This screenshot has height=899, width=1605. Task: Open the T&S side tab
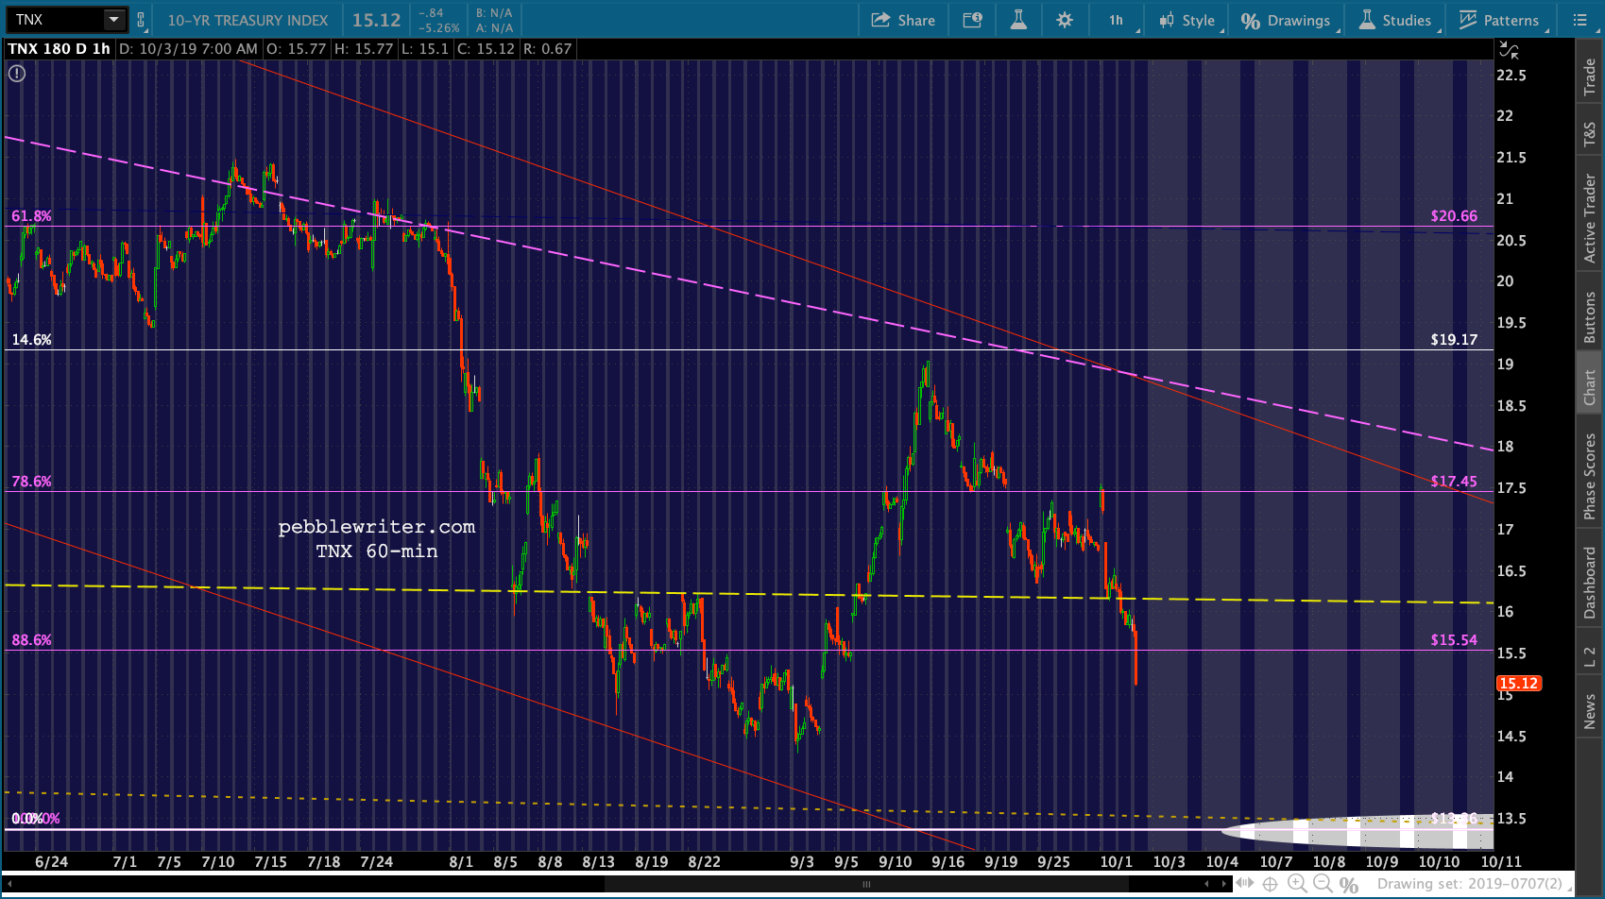[x=1590, y=135]
